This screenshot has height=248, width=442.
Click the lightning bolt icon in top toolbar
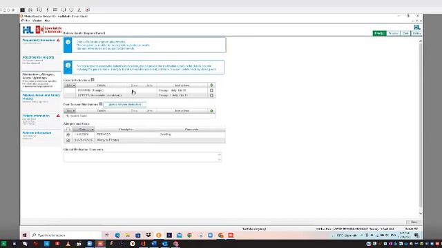[48, 10]
